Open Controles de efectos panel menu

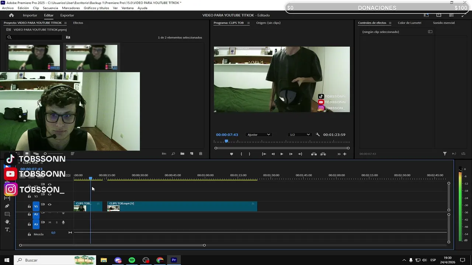click(x=390, y=23)
